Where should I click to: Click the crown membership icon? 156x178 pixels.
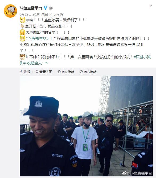click(51, 8)
